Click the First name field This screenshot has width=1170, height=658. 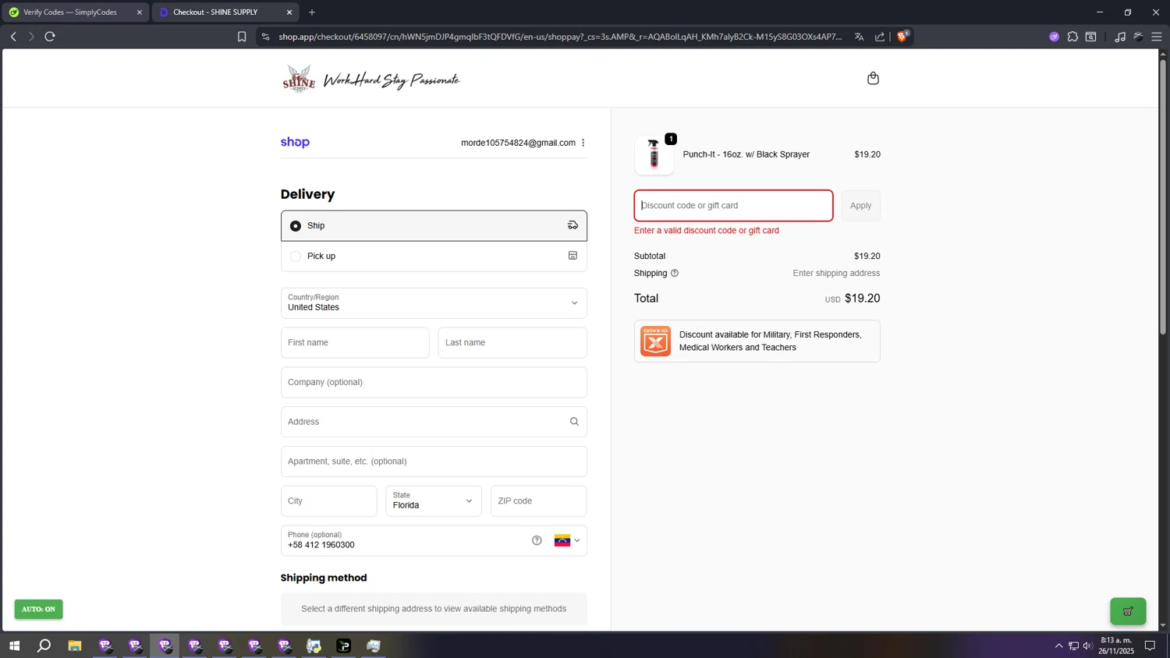coord(355,342)
